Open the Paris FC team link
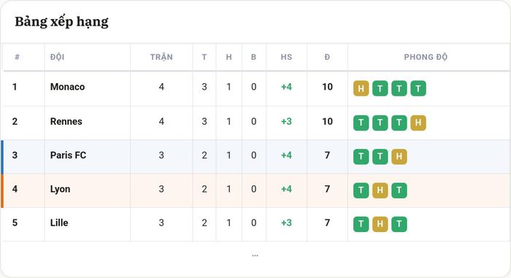Image resolution: width=511 pixels, height=278 pixels. (68, 155)
